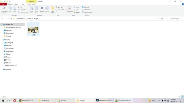This screenshot has width=184, height=103.
Task: Click NFTP HTML in address path
Action: (x=21, y=19)
